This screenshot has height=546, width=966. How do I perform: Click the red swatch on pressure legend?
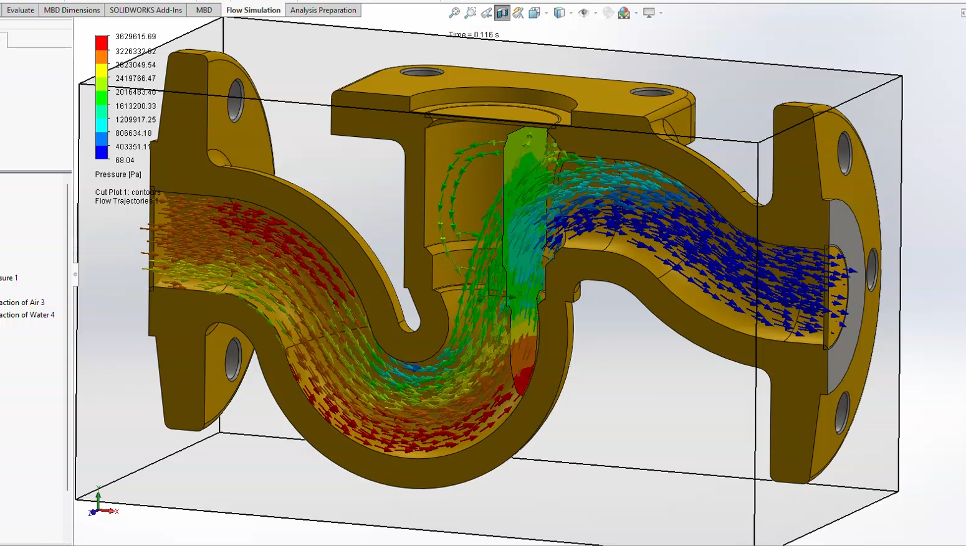[x=102, y=43]
